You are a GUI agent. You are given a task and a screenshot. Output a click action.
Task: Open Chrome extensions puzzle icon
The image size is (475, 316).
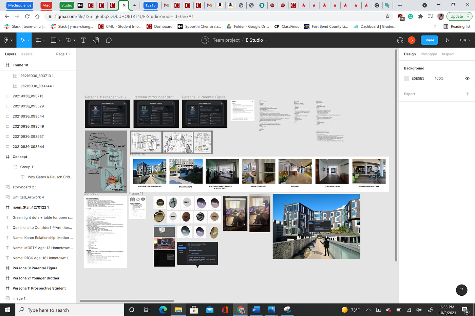point(420,16)
